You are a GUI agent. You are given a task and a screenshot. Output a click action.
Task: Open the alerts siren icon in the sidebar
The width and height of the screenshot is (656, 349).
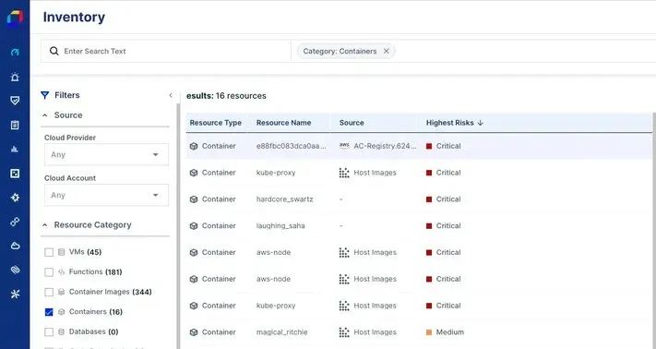pyautogui.click(x=15, y=77)
